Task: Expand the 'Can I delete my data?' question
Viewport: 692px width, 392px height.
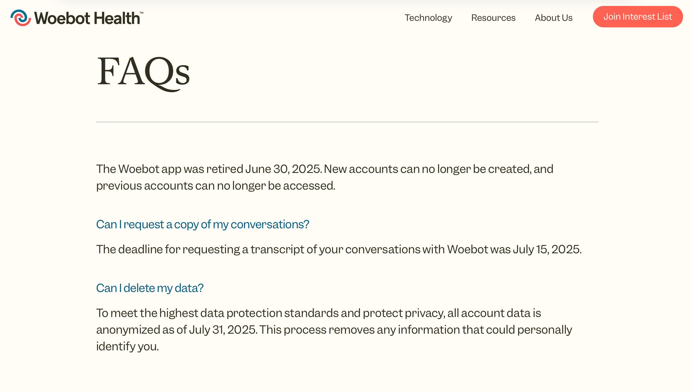Action: point(150,288)
